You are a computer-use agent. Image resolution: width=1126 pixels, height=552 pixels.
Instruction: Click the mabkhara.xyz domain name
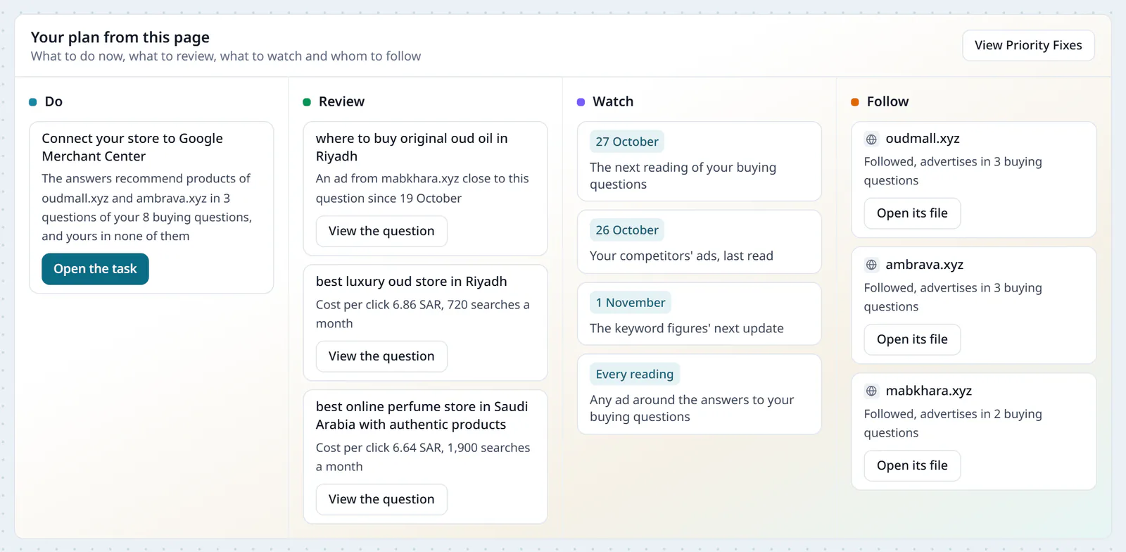pos(929,391)
